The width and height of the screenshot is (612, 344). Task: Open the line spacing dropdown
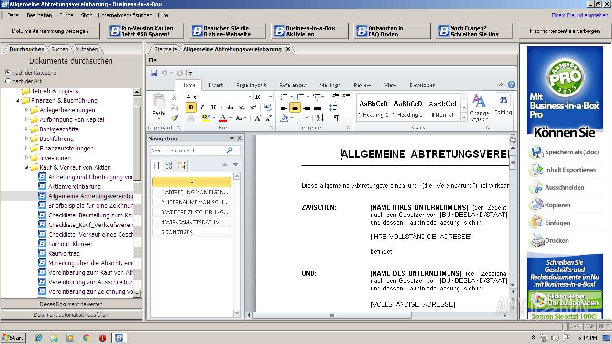click(335, 107)
